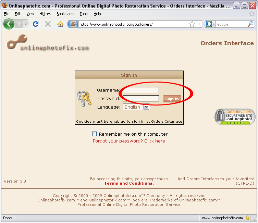Click Forgot your password link
The width and height of the screenshot is (258, 223).
click(129, 141)
